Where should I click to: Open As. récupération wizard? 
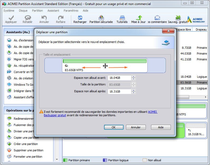point(20,66)
